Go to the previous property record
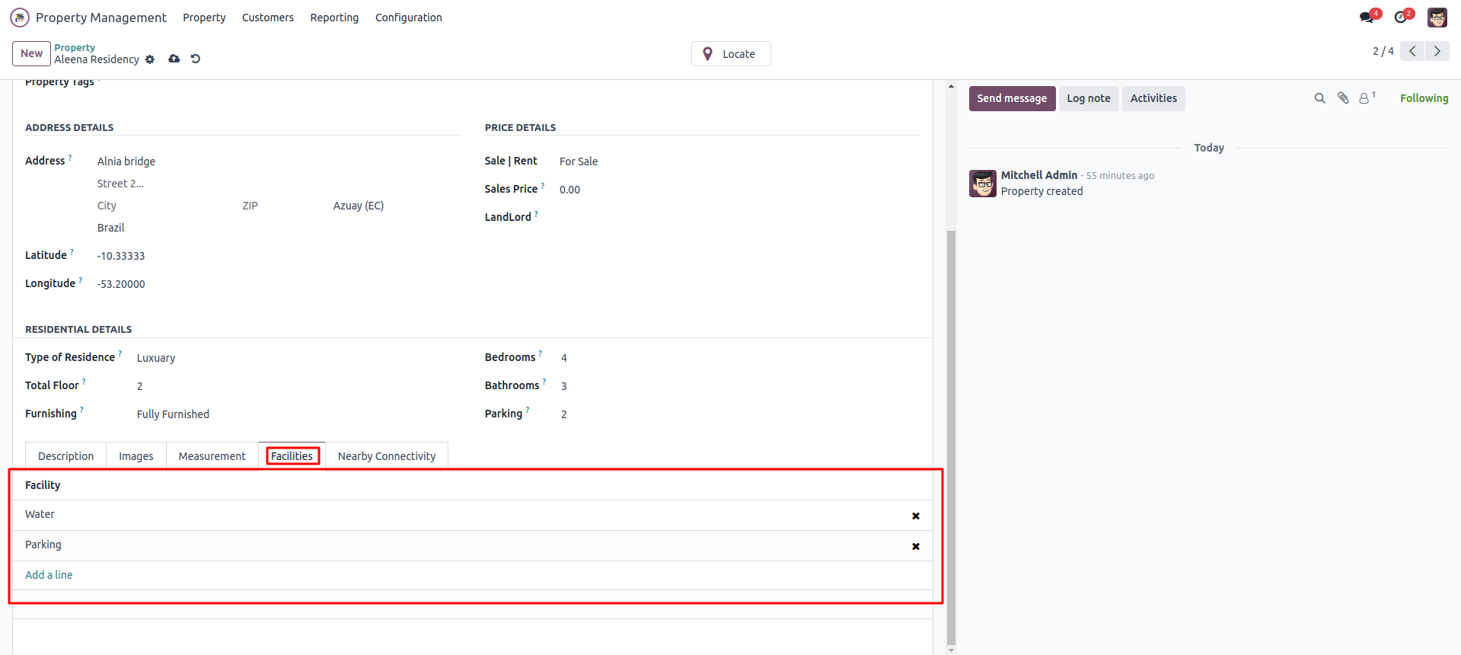The image size is (1461, 655). click(x=1412, y=51)
